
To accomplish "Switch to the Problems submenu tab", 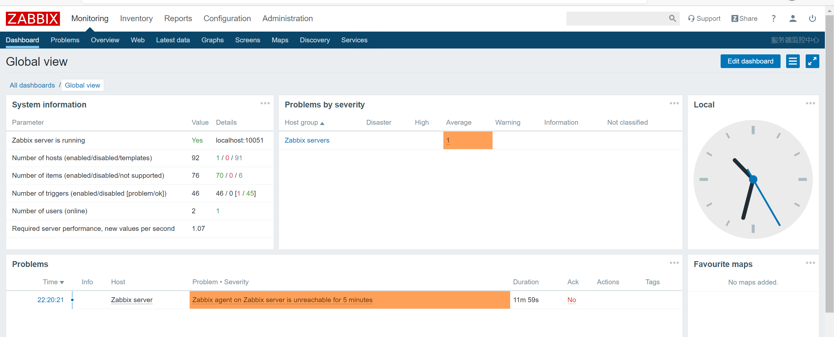I will tap(65, 40).
